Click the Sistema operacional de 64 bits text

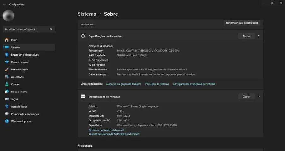pyautogui.click(x=152, y=70)
